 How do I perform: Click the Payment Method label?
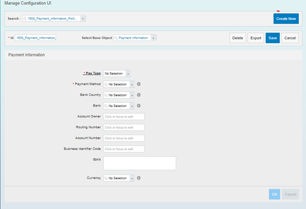point(87,84)
